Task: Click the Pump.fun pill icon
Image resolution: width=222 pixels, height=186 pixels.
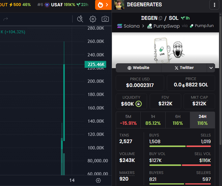Action: tap(192, 26)
